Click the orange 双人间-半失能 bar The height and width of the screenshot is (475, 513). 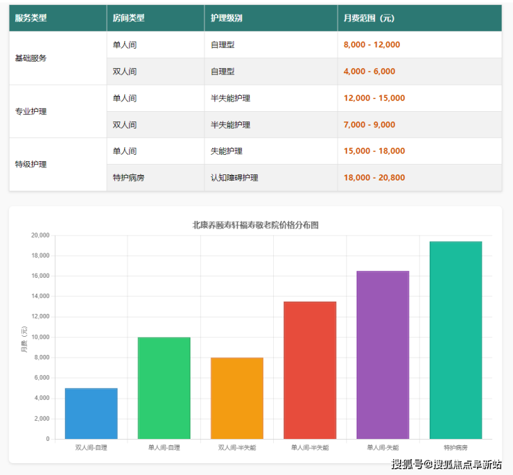tap(237, 399)
